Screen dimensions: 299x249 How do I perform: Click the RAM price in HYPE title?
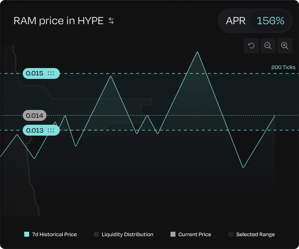58,21
